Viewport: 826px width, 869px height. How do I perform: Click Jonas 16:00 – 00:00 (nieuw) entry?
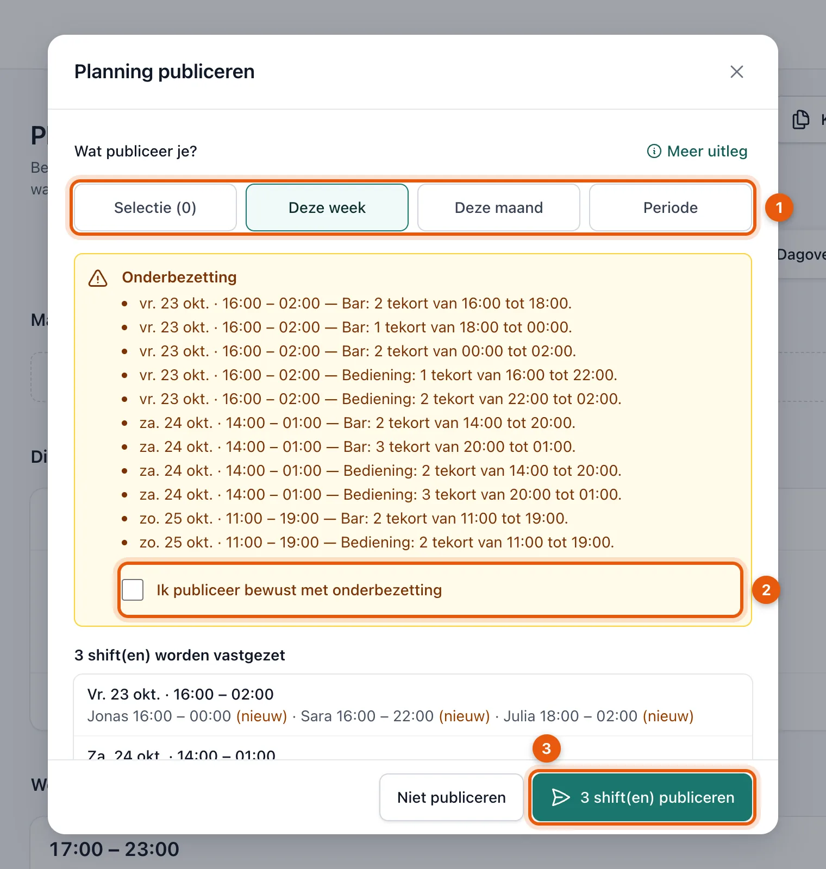click(187, 716)
